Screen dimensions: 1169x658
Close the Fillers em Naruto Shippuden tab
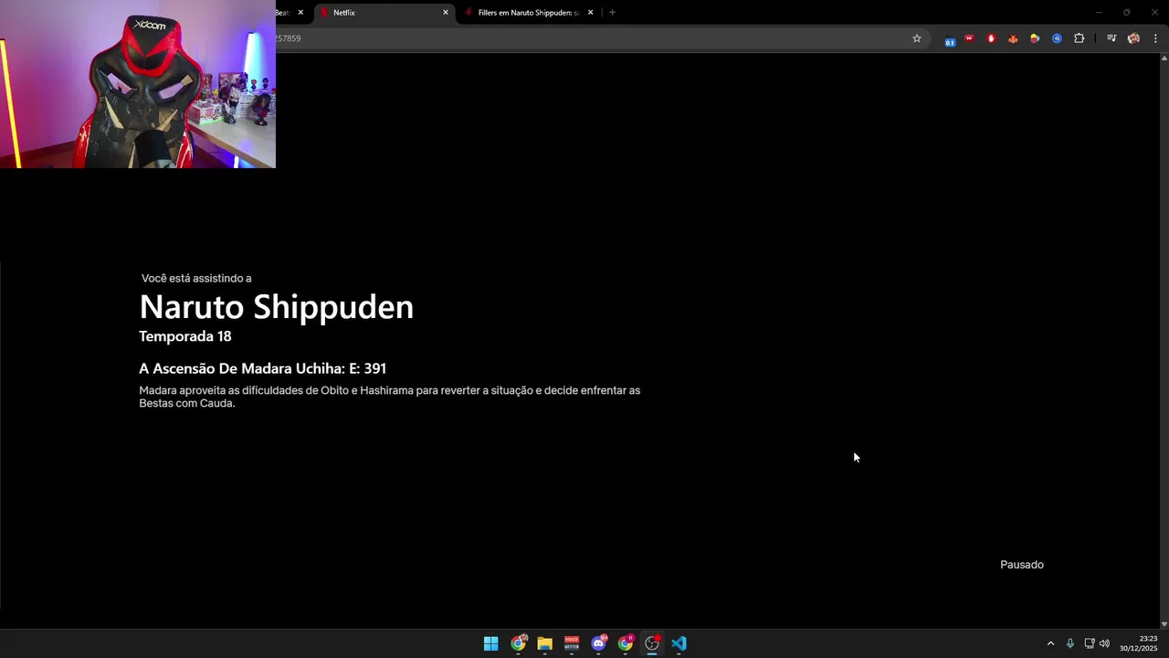pyautogui.click(x=590, y=13)
